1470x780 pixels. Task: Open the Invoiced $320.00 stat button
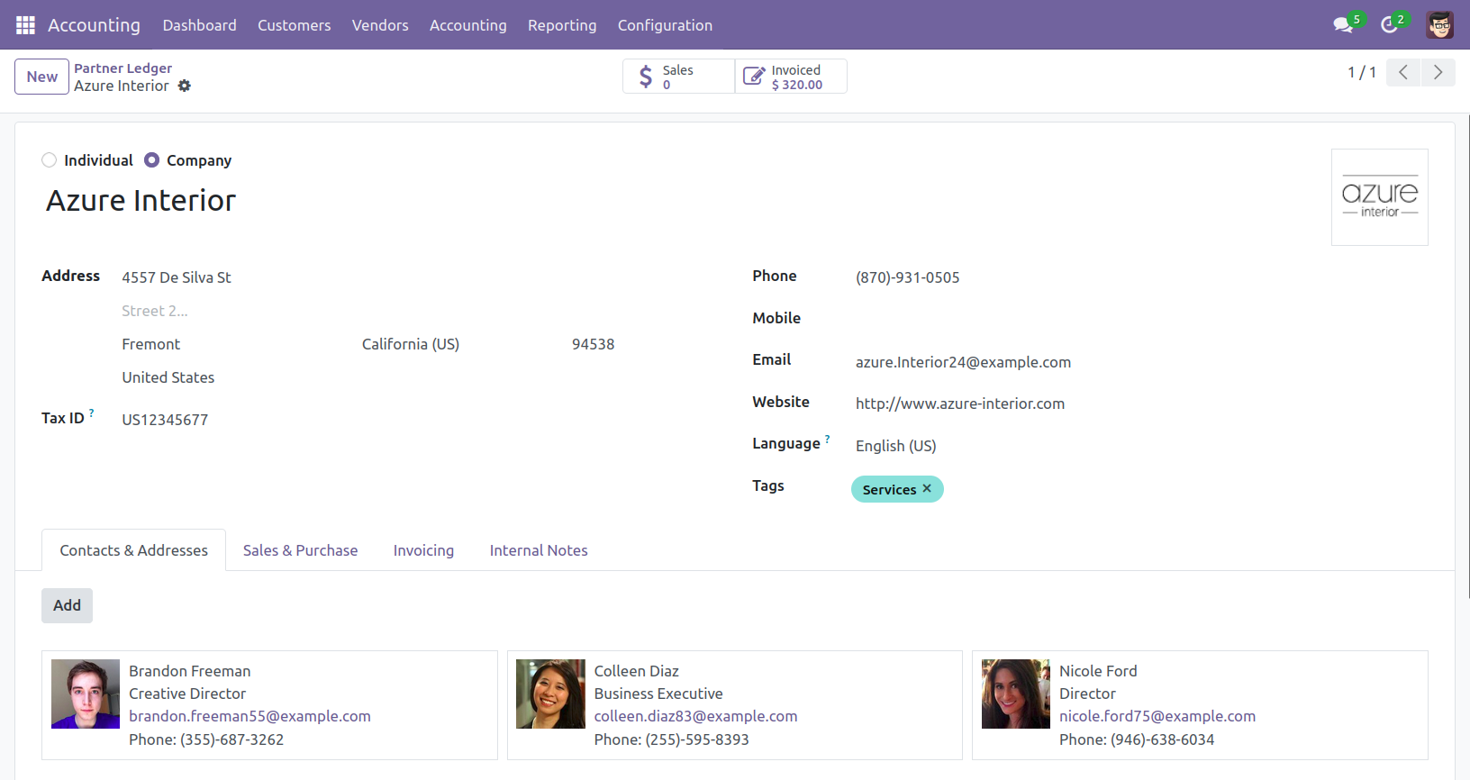791,77
